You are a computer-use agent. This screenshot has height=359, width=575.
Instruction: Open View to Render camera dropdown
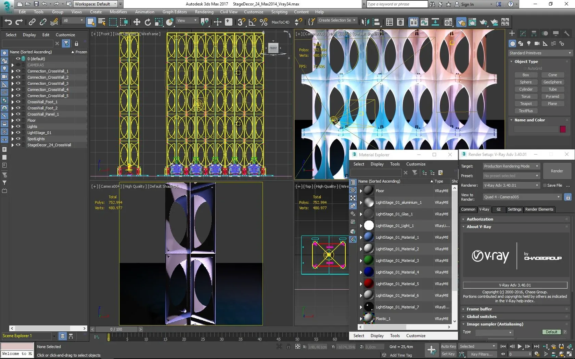(522, 197)
